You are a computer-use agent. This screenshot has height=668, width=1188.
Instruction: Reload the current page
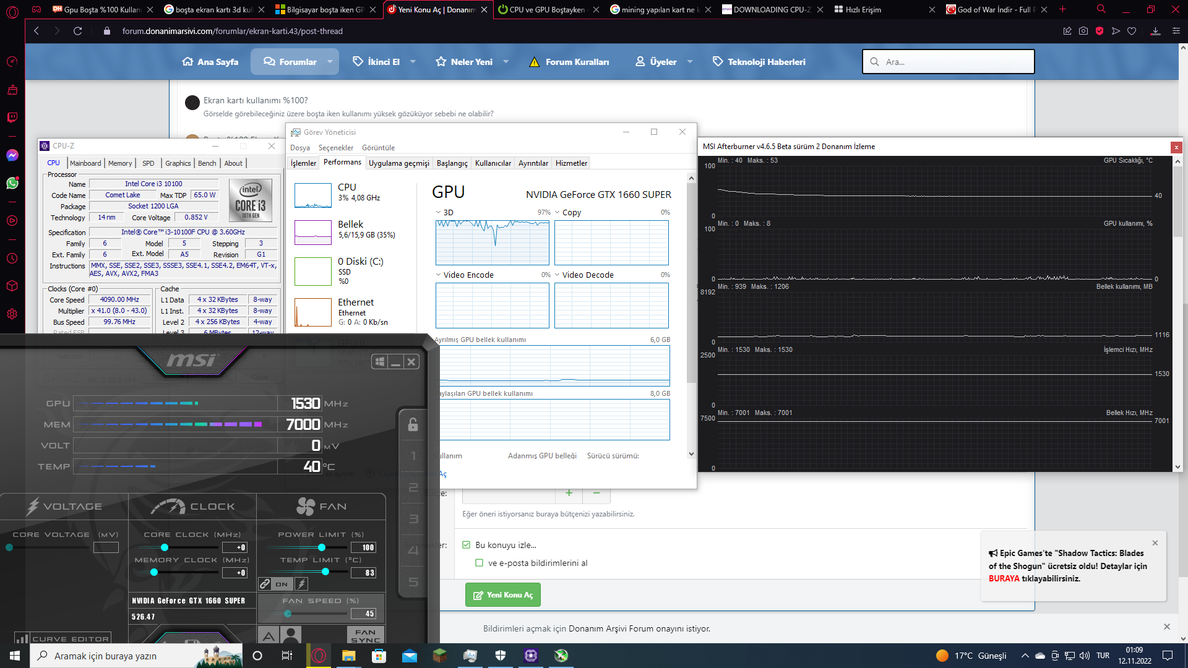77,31
